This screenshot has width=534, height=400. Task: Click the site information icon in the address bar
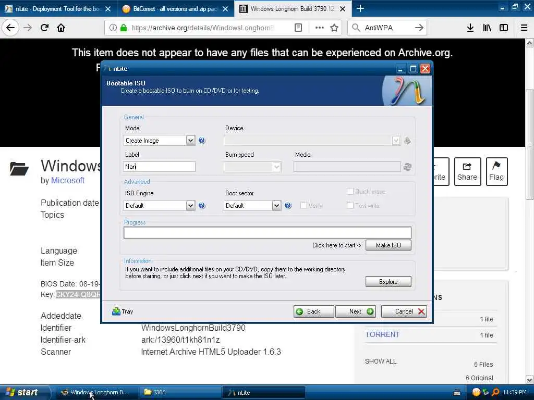pyautogui.click(x=113, y=28)
